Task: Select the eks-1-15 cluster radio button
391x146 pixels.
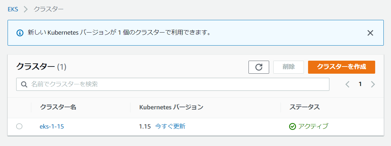Action: [19, 126]
